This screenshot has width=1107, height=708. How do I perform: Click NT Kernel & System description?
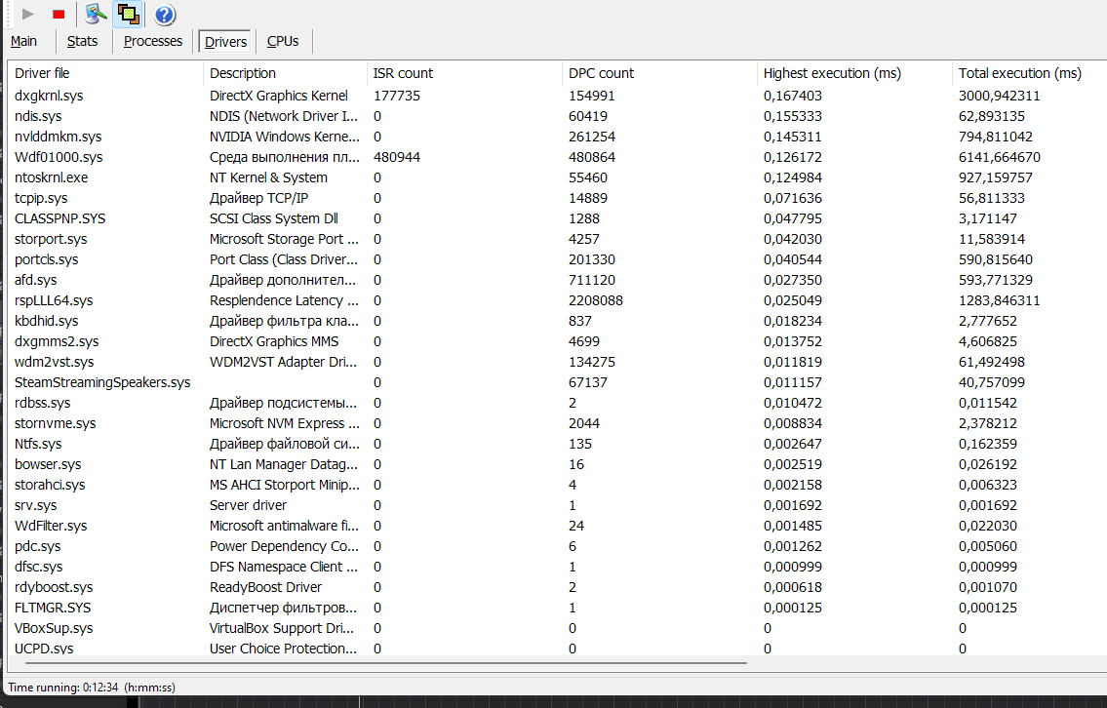coord(268,177)
